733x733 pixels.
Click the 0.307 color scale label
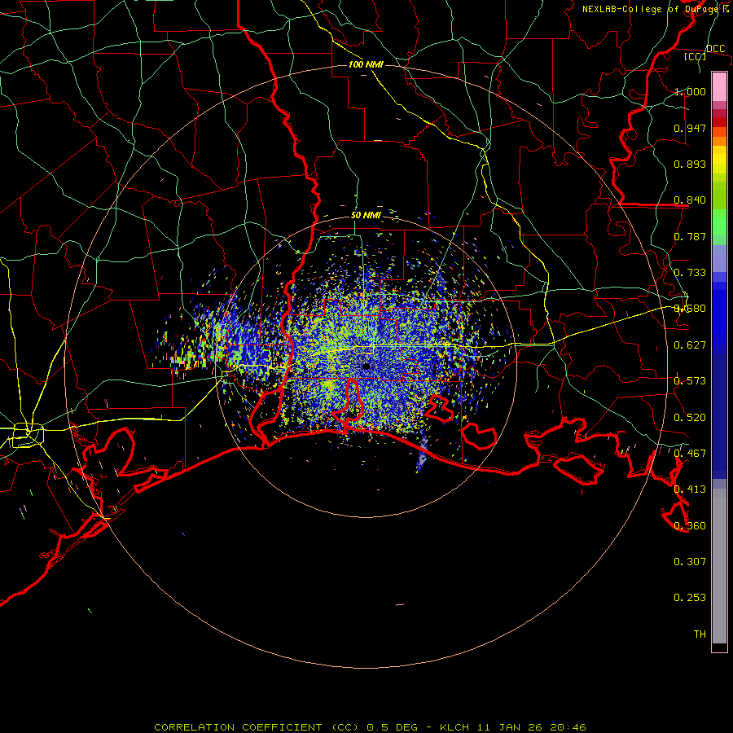point(690,562)
